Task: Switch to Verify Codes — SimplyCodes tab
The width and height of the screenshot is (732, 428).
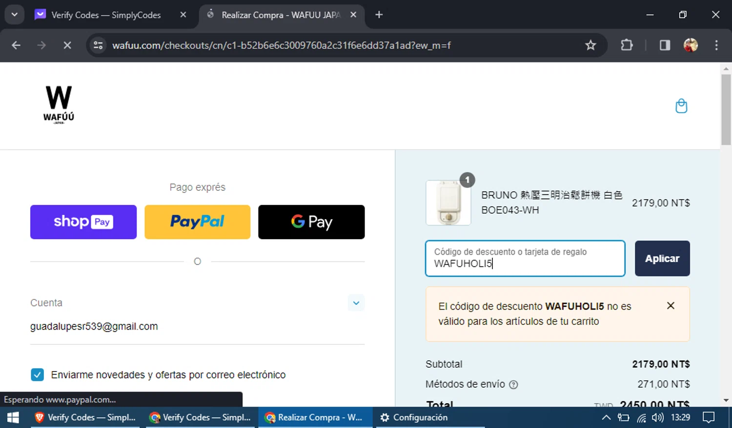Action: click(x=105, y=15)
